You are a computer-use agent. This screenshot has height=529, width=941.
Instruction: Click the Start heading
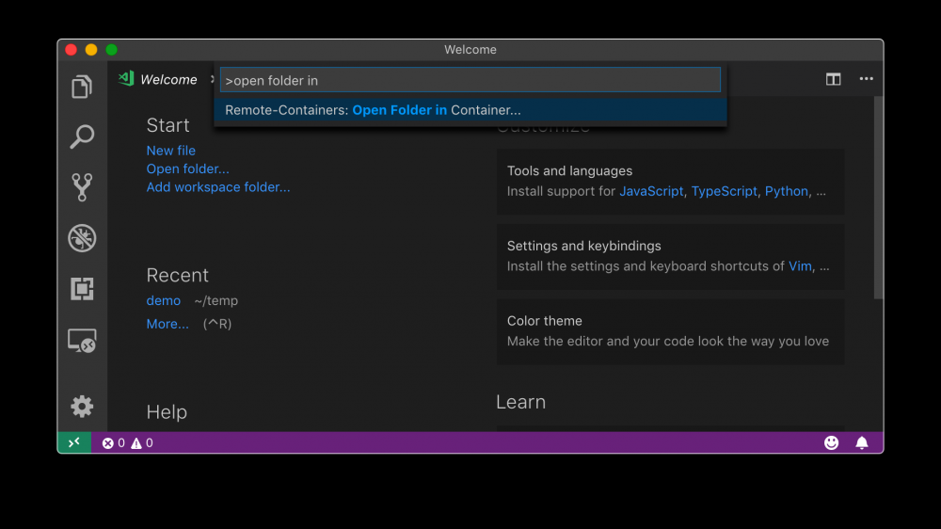pyautogui.click(x=168, y=125)
